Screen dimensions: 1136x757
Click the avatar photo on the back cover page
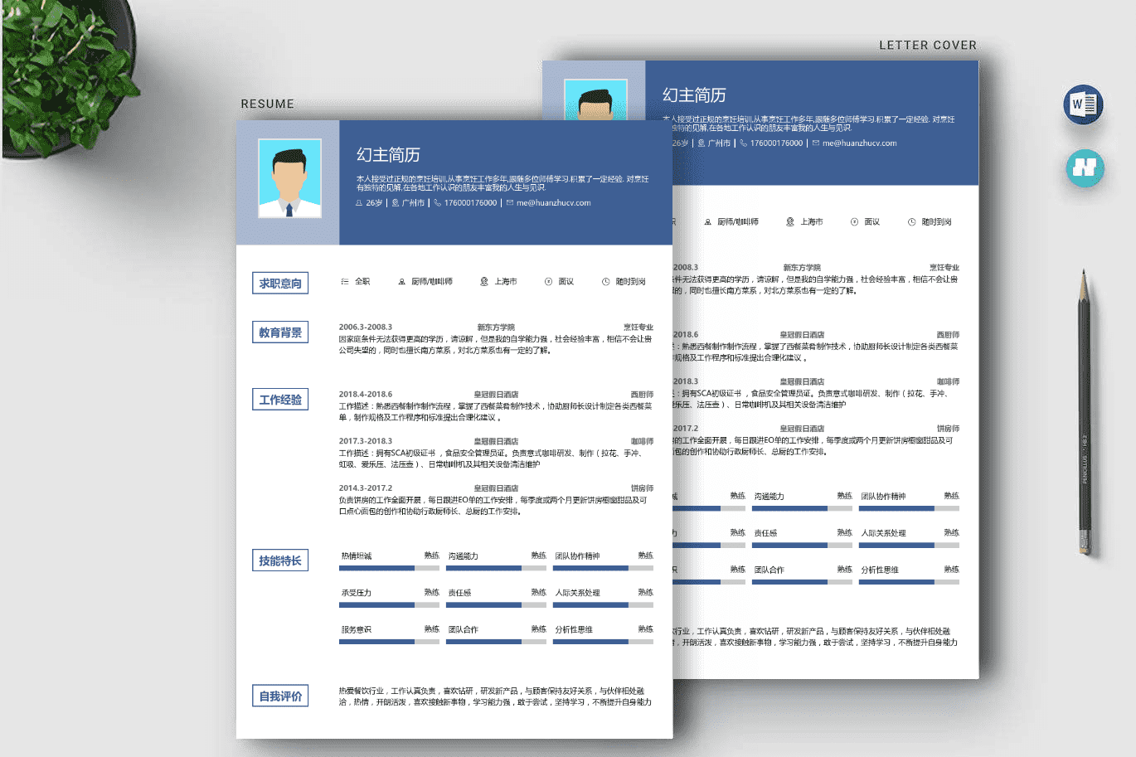[595, 100]
